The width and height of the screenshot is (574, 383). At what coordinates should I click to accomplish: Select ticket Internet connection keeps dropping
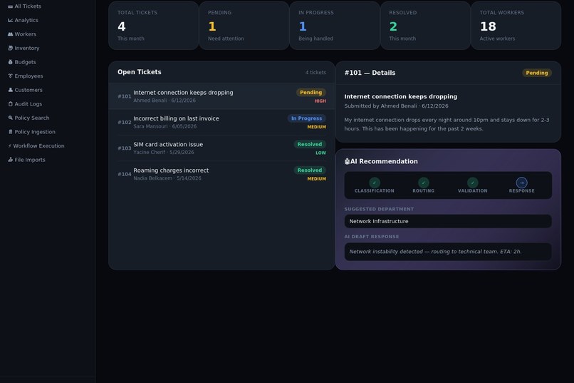click(x=221, y=96)
